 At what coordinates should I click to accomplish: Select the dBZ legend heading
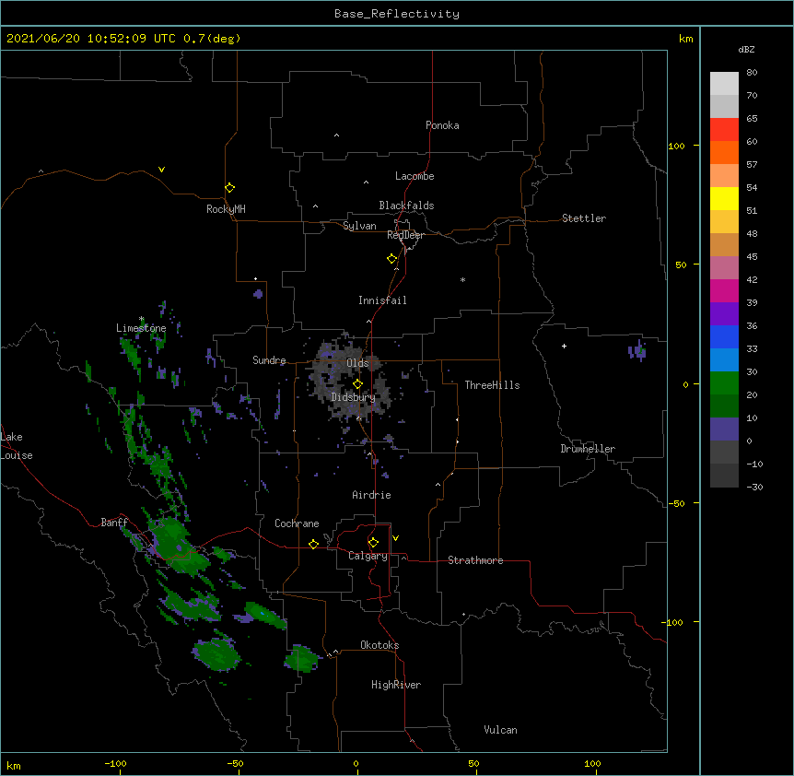point(746,49)
